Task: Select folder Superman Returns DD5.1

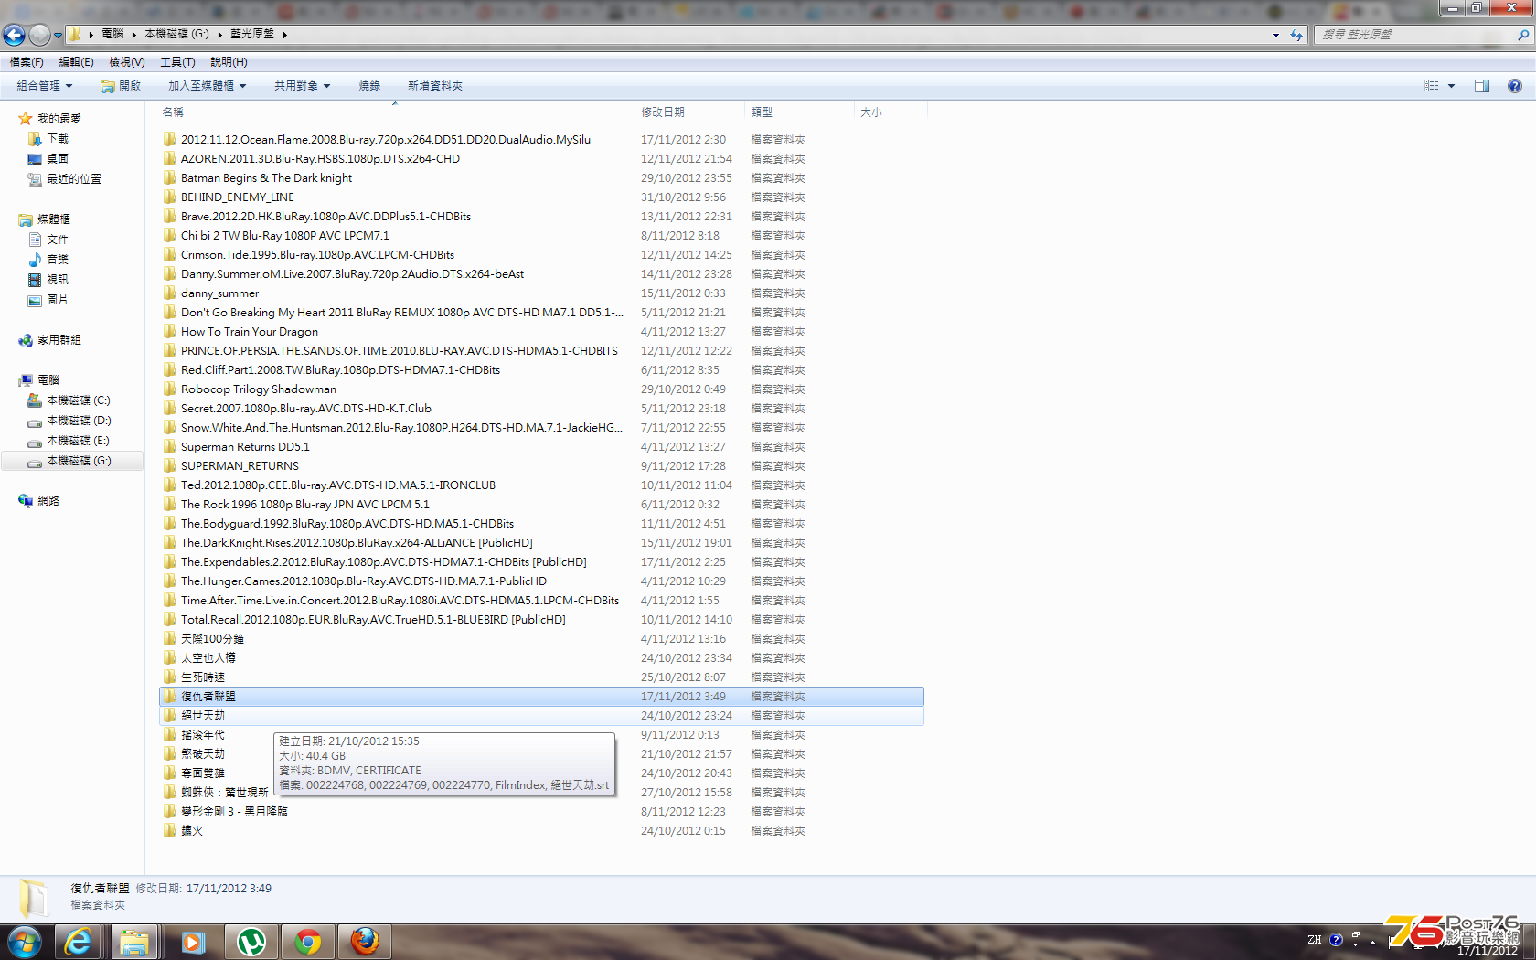Action: pos(245,447)
